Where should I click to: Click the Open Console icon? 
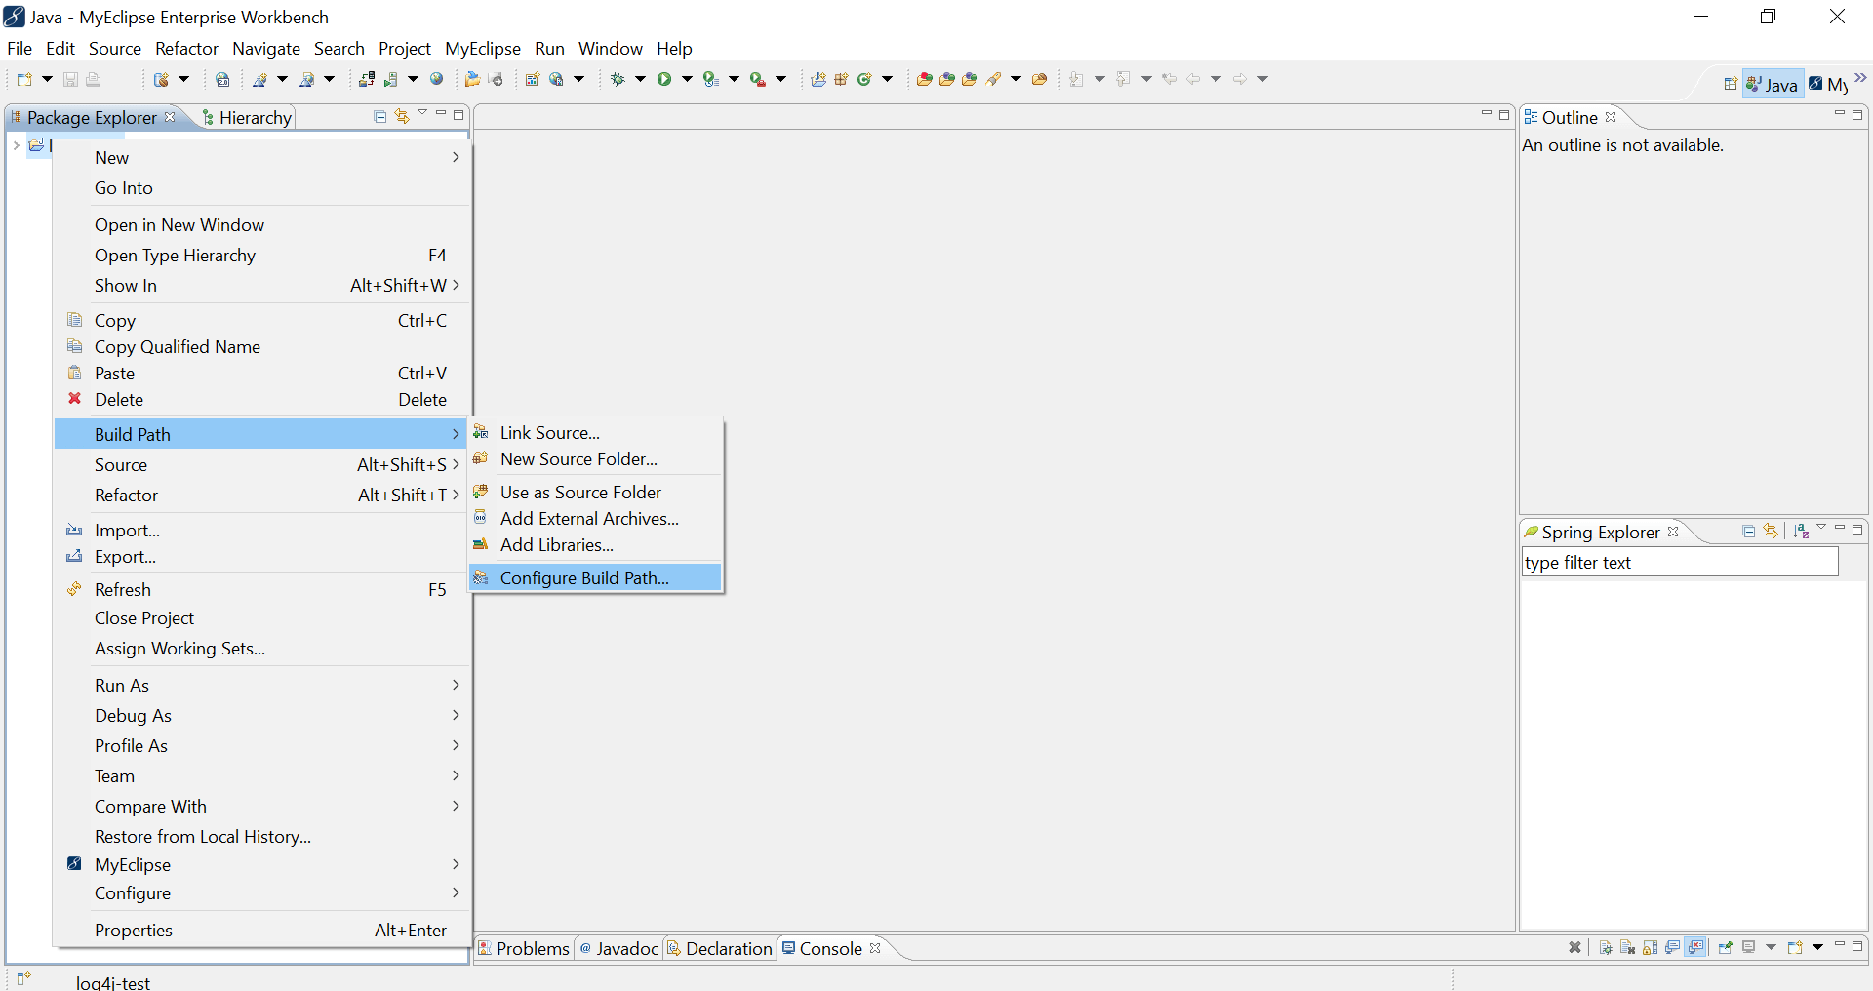[x=1795, y=947]
